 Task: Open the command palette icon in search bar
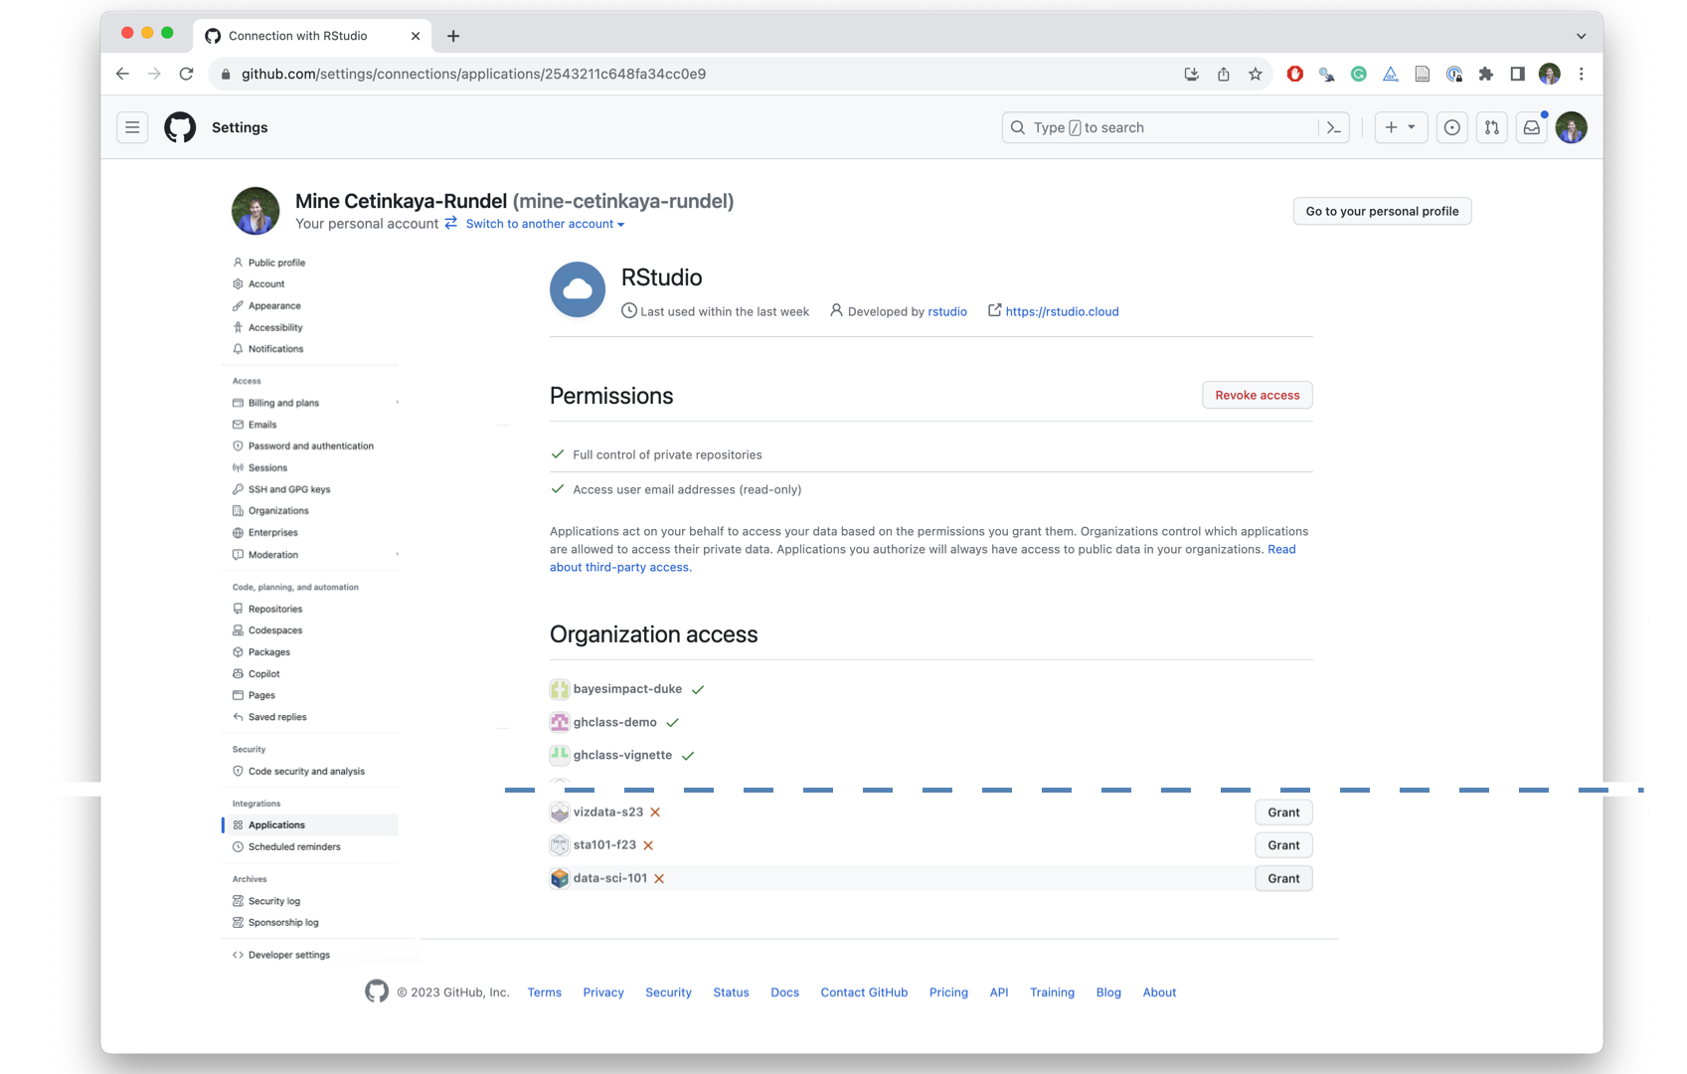[x=1333, y=127]
